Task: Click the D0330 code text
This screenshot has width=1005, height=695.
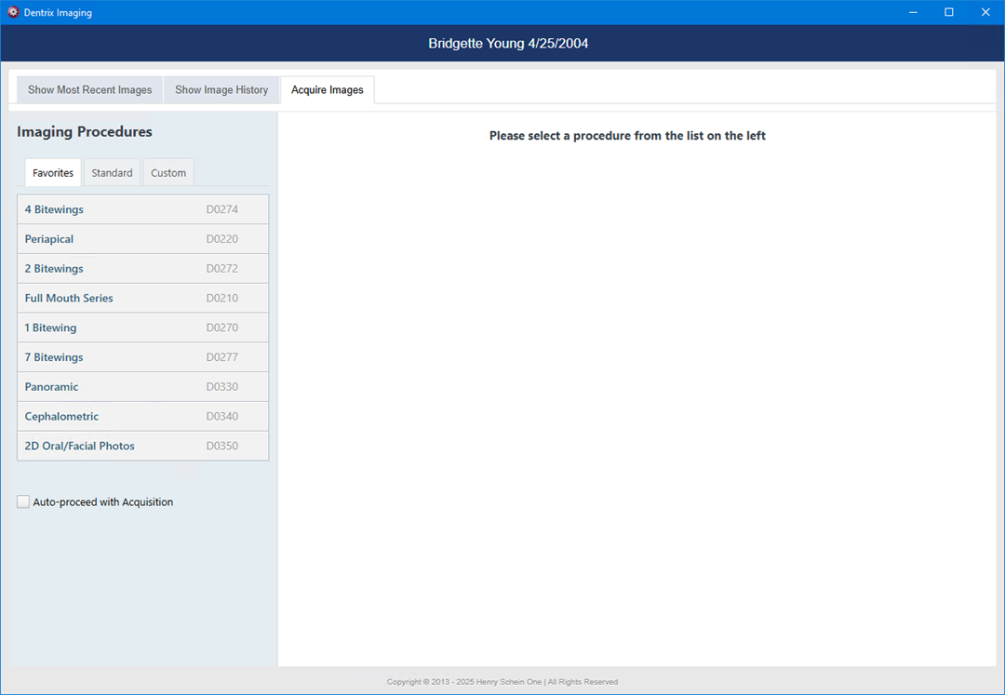Action: point(221,386)
